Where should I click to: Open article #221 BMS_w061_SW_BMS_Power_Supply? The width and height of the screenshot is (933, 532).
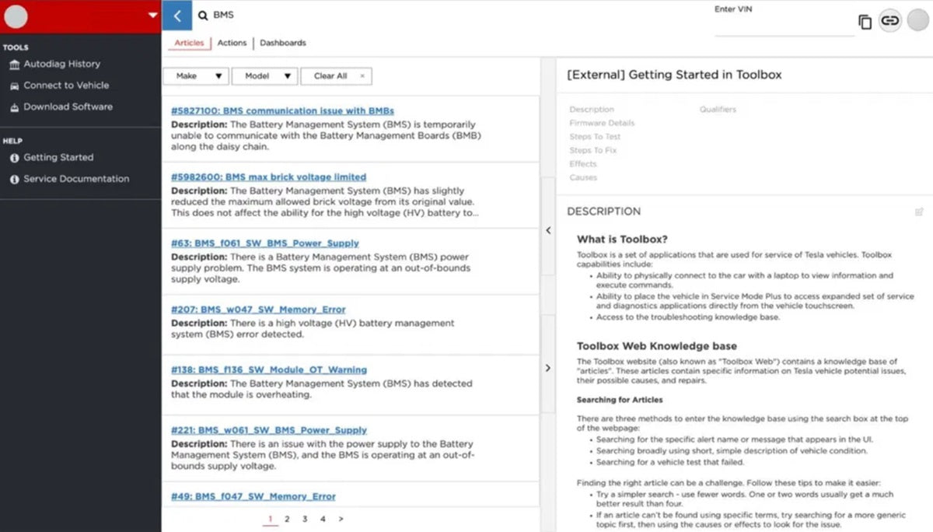(x=269, y=430)
